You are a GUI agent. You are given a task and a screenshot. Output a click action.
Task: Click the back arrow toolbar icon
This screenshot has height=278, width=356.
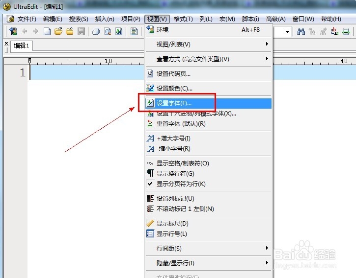pos(25,31)
